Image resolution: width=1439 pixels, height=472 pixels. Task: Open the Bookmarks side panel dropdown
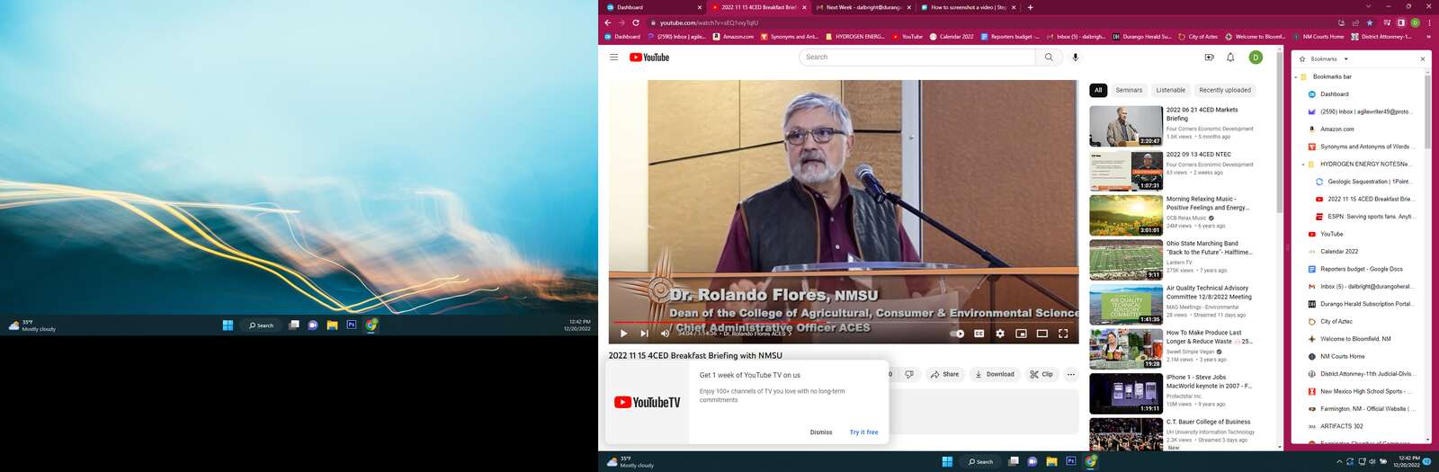[1346, 58]
